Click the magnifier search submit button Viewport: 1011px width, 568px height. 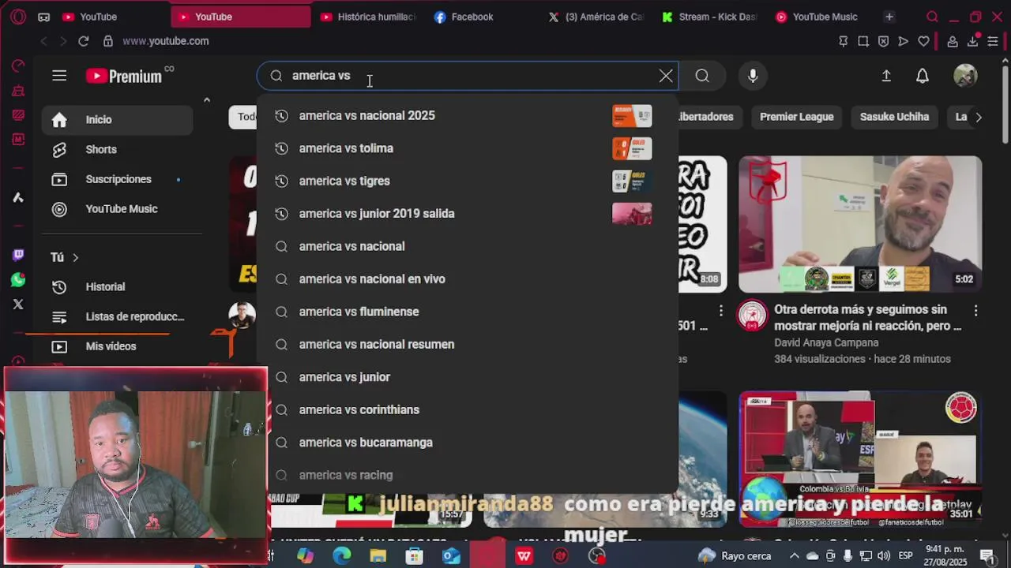click(702, 76)
